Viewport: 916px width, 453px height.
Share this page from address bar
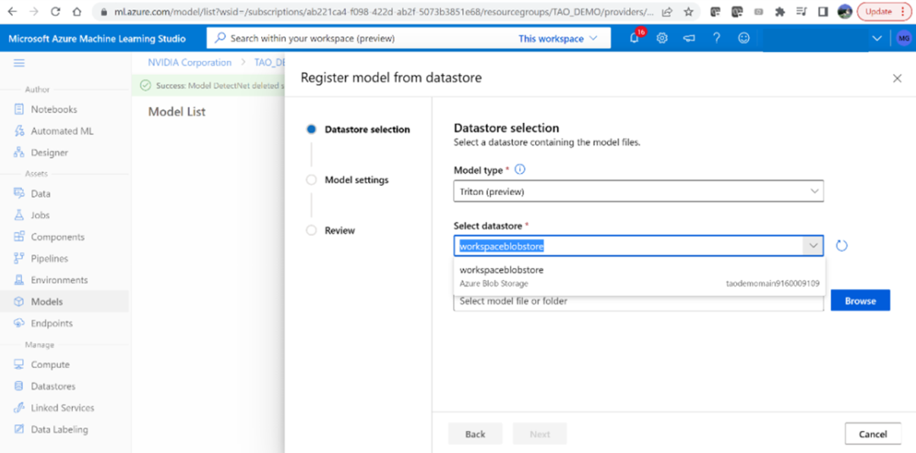667,11
